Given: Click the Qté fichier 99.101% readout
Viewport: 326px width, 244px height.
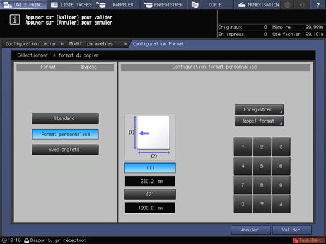Looking at the screenshot, I should coord(298,34).
